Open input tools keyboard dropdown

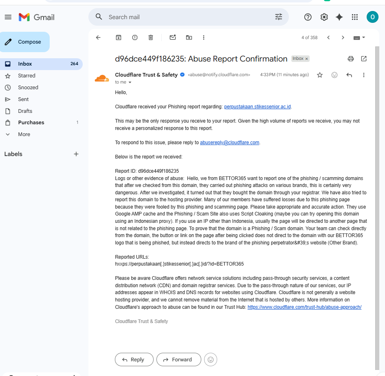[359, 37]
